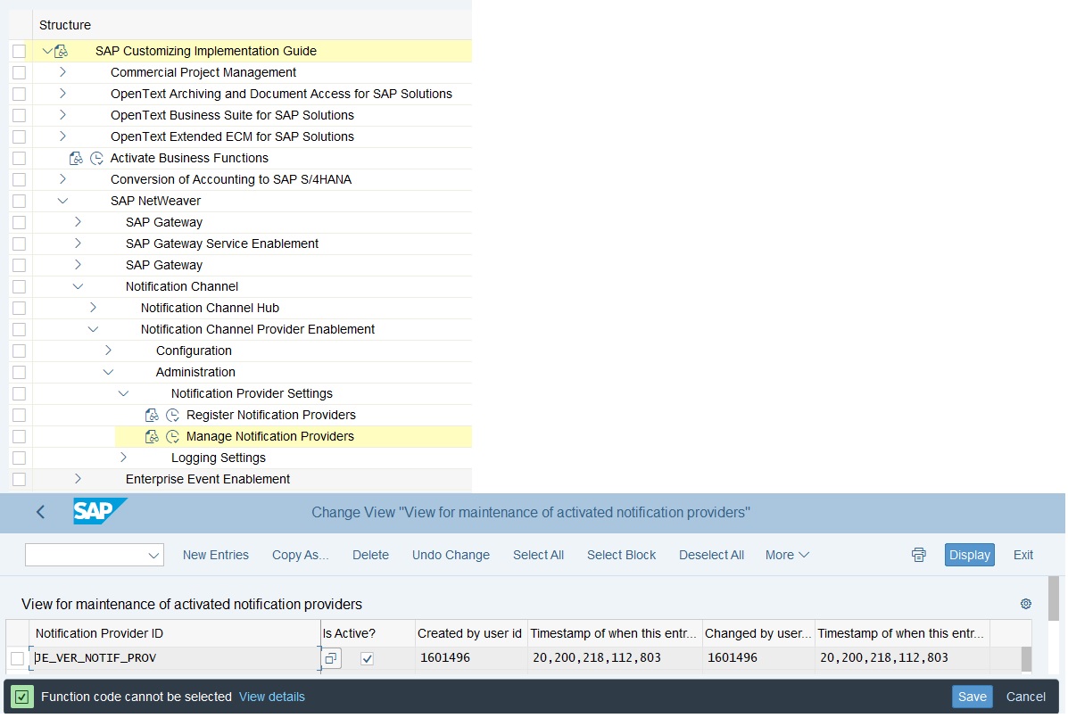The width and height of the screenshot is (1068, 718).
Task: Click the printer icon in the toolbar
Action: click(x=918, y=554)
